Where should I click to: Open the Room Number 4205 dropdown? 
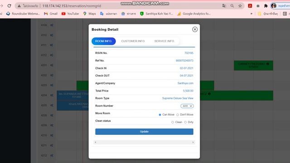coord(187,106)
